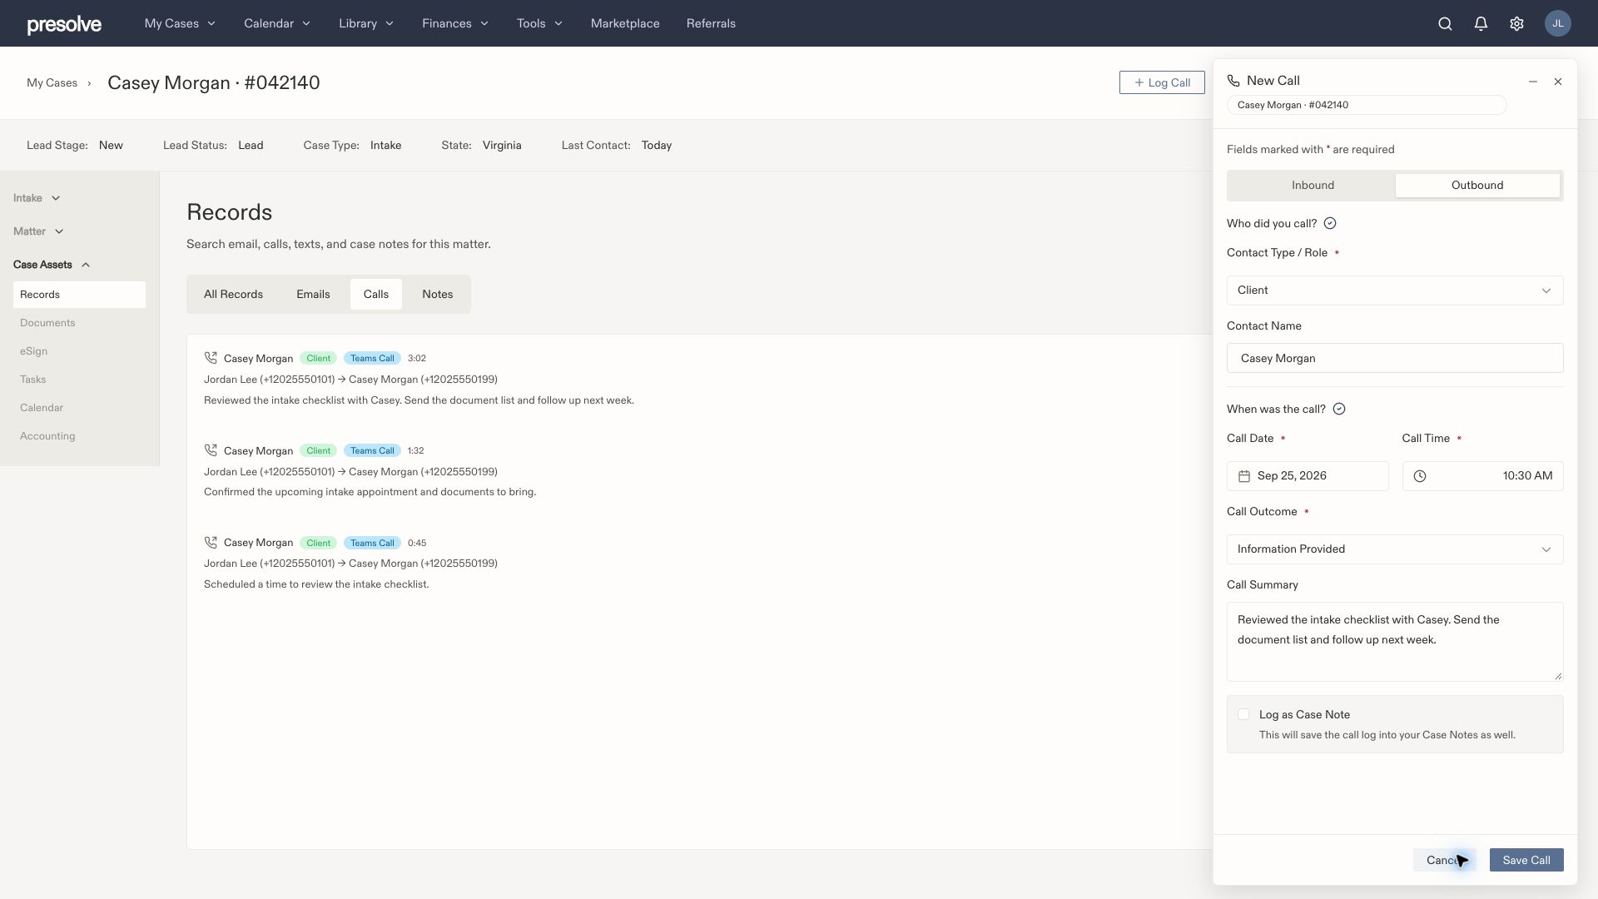Switch to Notes tab
The height and width of the screenshot is (899, 1598).
tap(437, 294)
